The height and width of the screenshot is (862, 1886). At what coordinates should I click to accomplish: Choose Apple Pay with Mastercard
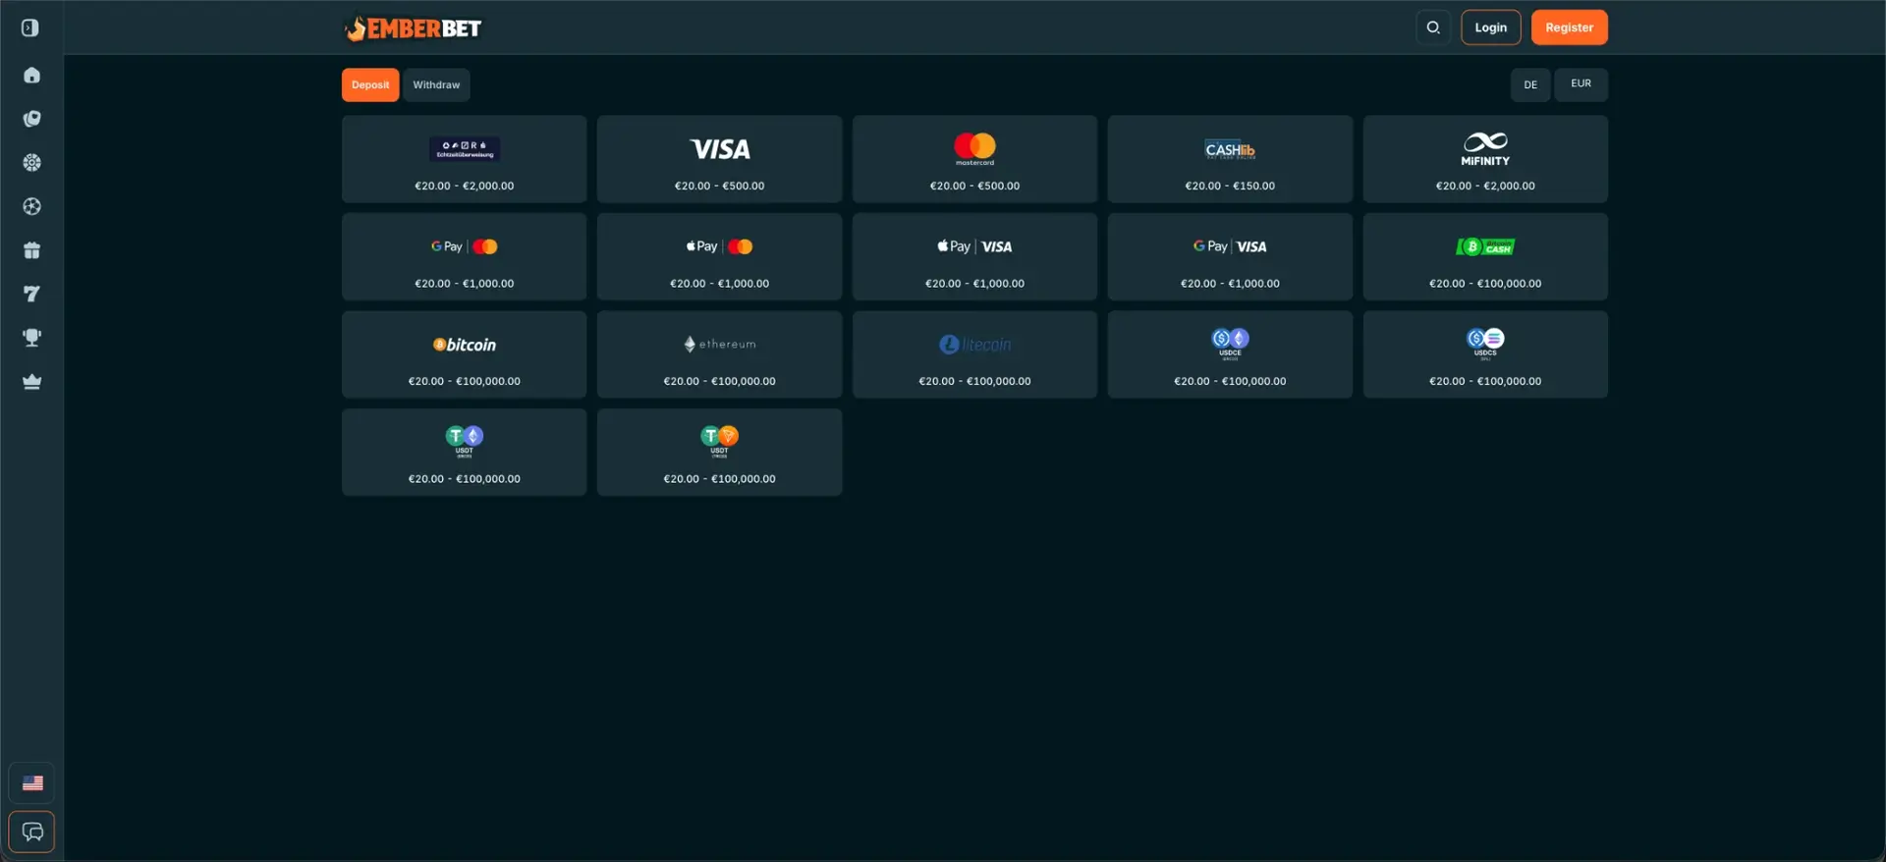[719, 256]
